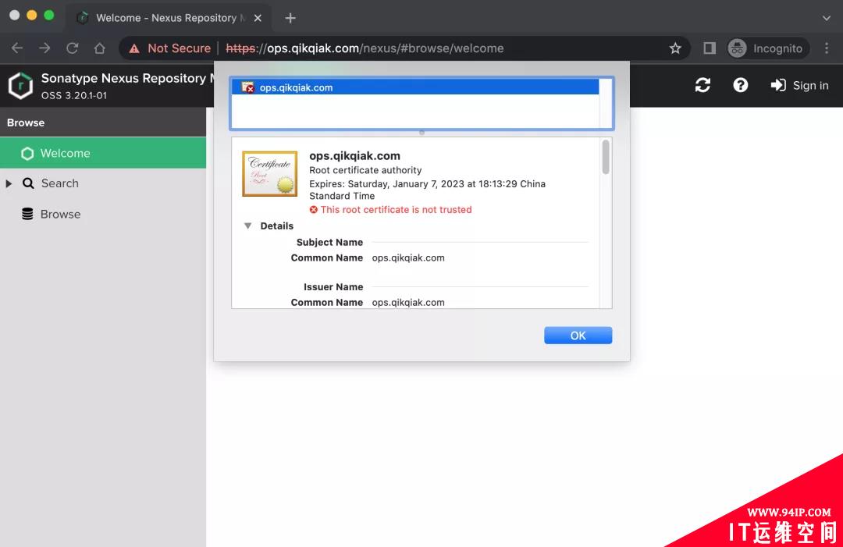The image size is (843, 547).
Task: Open the tab search chevron
Action: [827, 18]
